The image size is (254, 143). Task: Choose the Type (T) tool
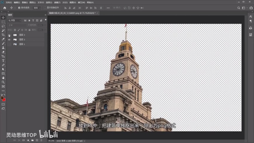3,60
